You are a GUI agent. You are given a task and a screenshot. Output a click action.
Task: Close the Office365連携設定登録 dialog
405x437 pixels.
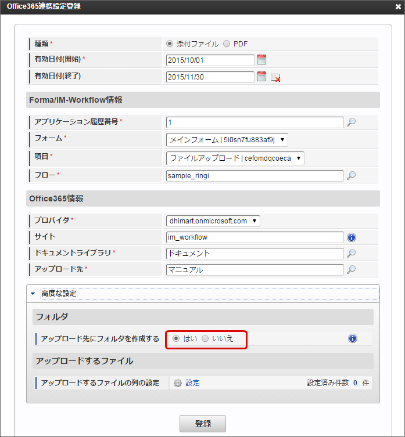[398, 6]
